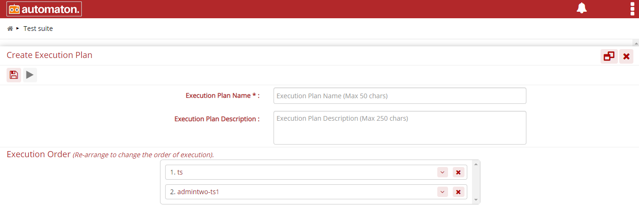Expand the admintwo-ts1 item chevron

442,192
